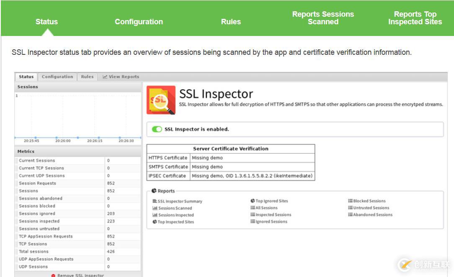This screenshot has width=454, height=277.
Task: Click SSL Inspector Summary report icon
Action: 155,201
